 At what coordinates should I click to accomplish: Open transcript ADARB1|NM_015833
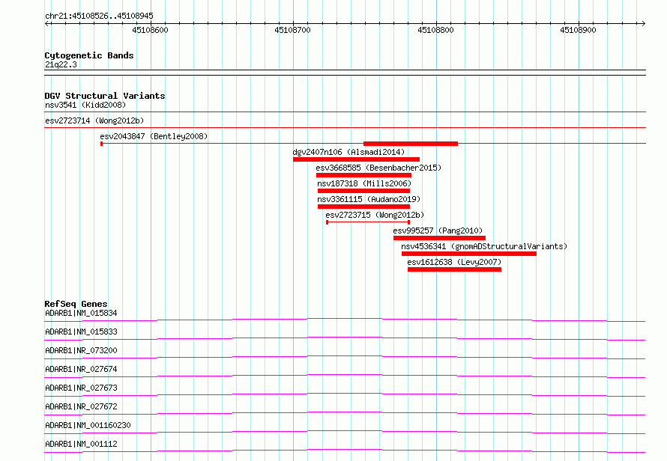[x=81, y=332]
